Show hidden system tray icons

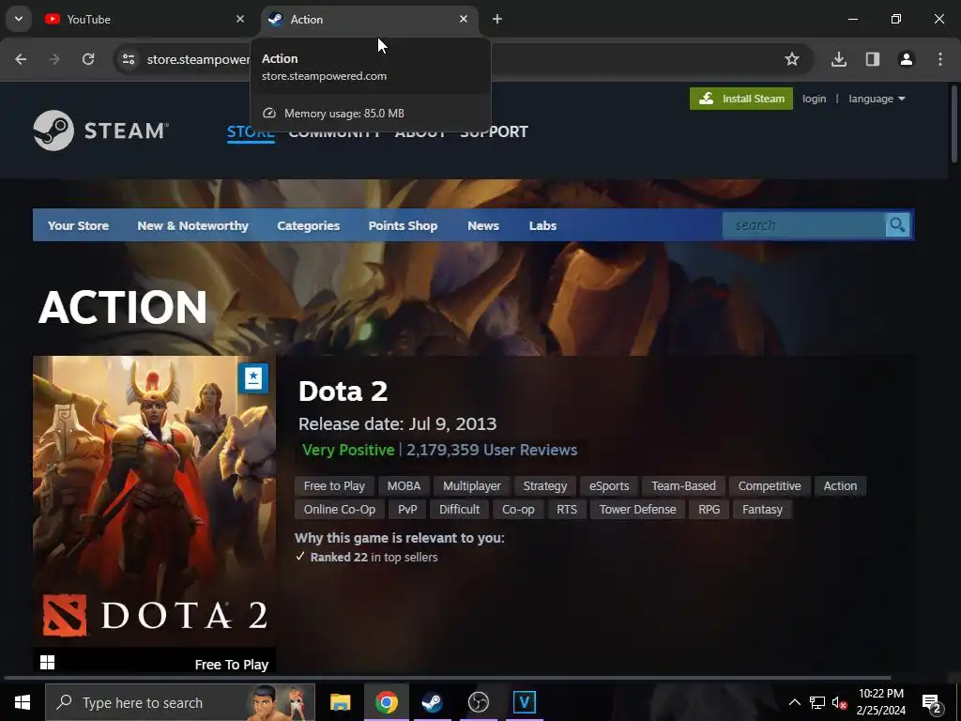point(794,702)
